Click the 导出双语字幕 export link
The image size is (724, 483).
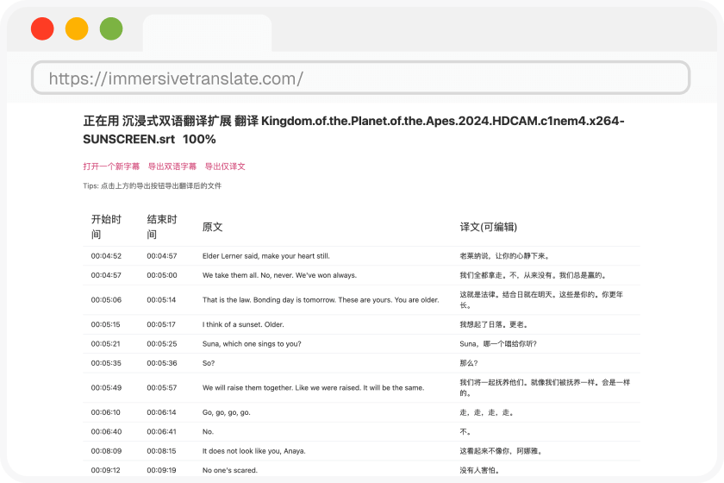point(172,166)
